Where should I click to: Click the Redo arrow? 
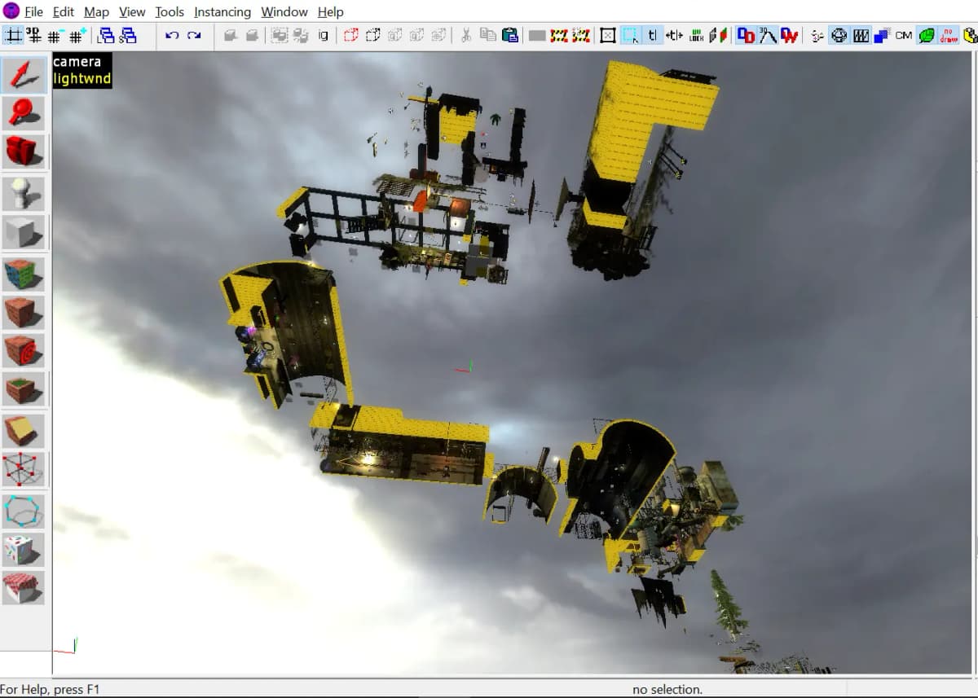click(194, 35)
